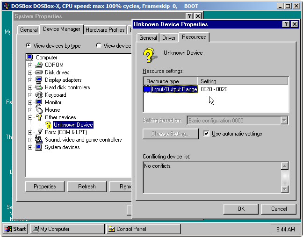
Task: Toggle Use automatic settings checkbox
Action: pyautogui.click(x=207, y=134)
